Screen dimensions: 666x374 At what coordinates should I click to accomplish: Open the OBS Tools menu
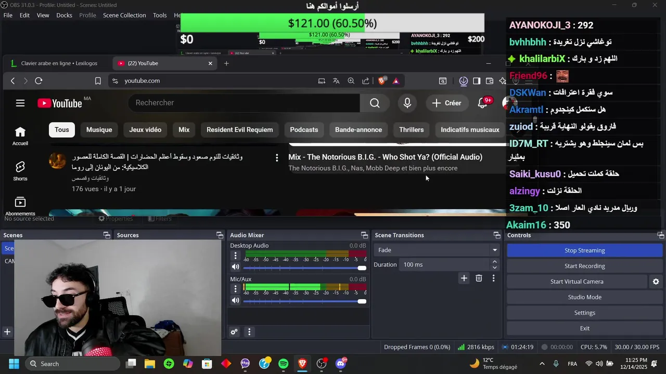[160, 15]
